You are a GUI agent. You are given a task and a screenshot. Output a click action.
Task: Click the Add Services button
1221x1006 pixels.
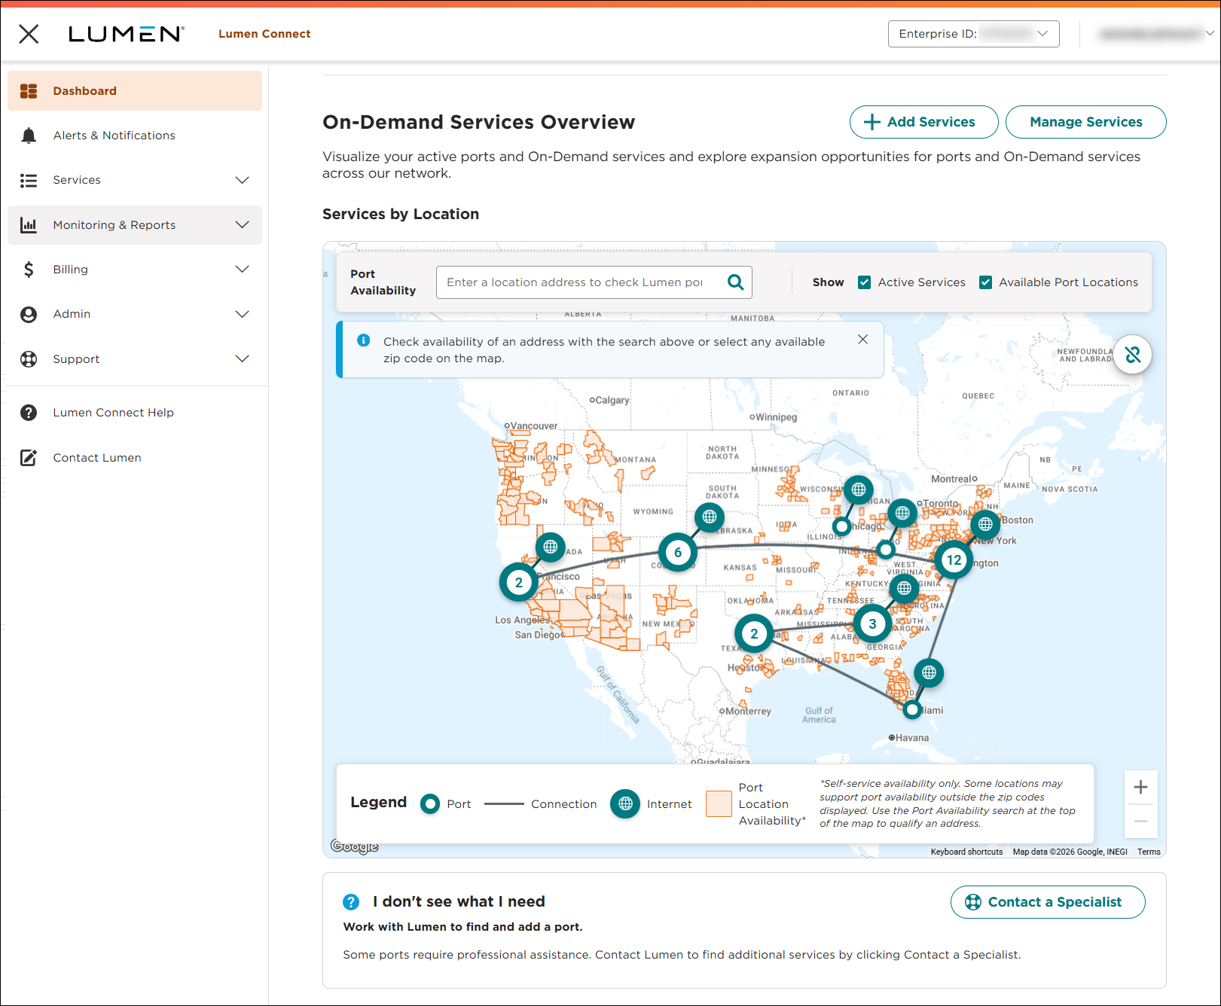[923, 121]
